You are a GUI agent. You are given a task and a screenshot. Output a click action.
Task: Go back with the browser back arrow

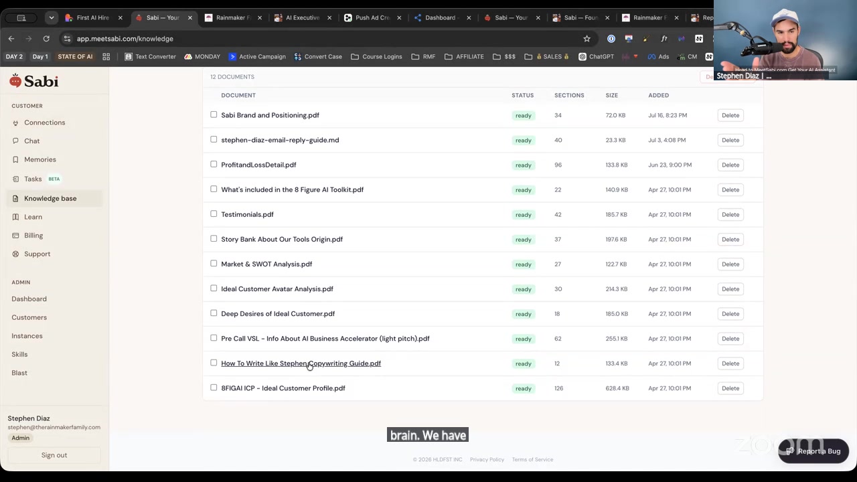pos(11,39)
